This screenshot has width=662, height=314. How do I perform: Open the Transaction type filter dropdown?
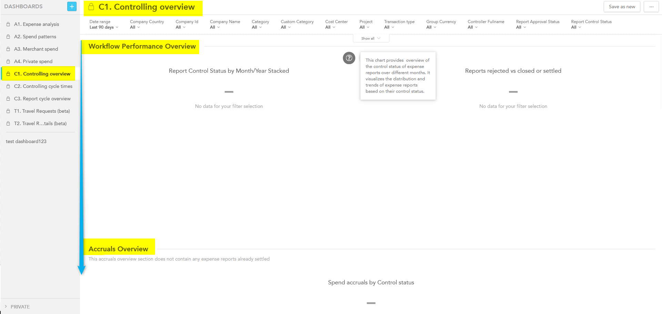[x=399, y=24]
